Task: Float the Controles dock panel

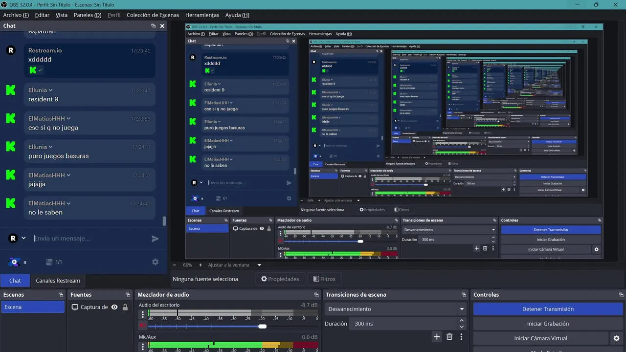Action: click(621, 295)
